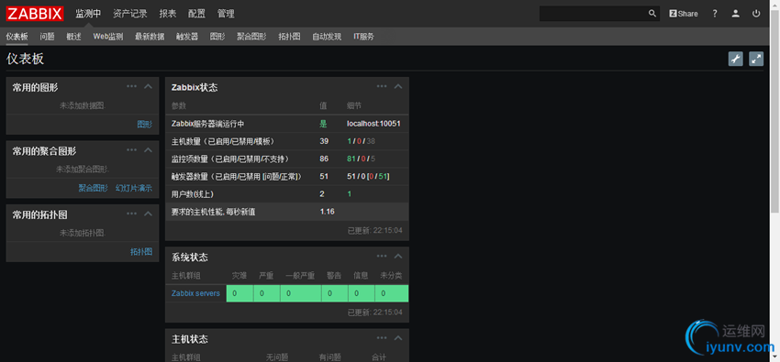The height and width of the screenshot is (362, 780).
Task: Select the Web监测 submenu tab
Action: click(x=108, y=37)
